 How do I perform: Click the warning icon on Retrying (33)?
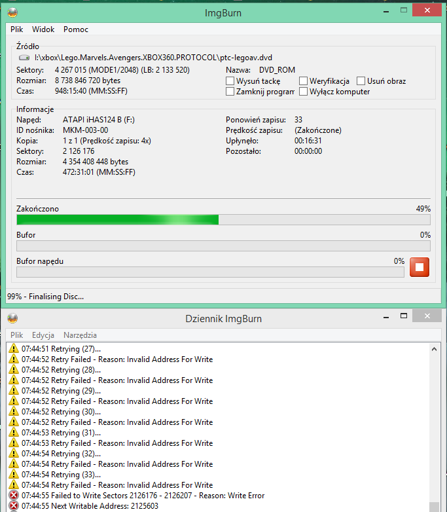point(13,474)
